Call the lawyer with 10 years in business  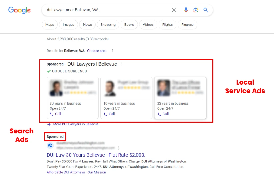pyautogui.click(x=109, y=114)
